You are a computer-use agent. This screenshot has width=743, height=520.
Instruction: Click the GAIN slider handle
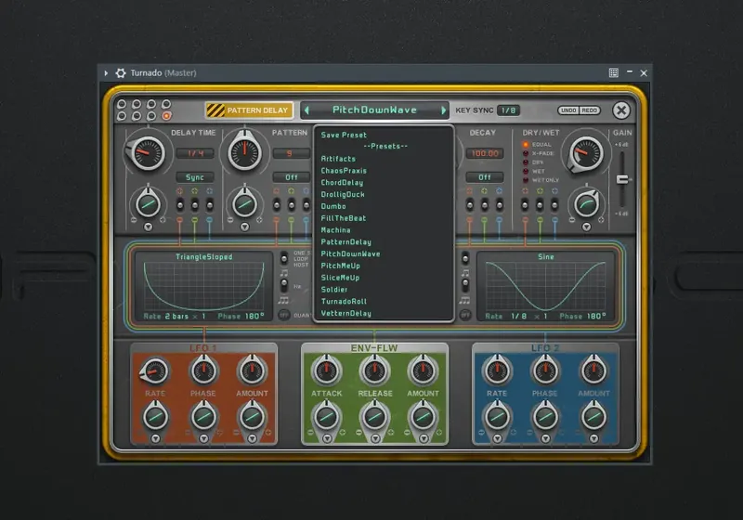[x=622, y=179]
